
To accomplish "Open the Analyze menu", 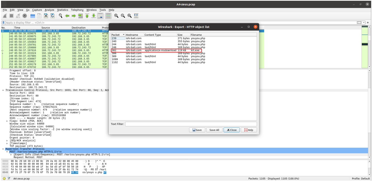I will click(49, 10).
